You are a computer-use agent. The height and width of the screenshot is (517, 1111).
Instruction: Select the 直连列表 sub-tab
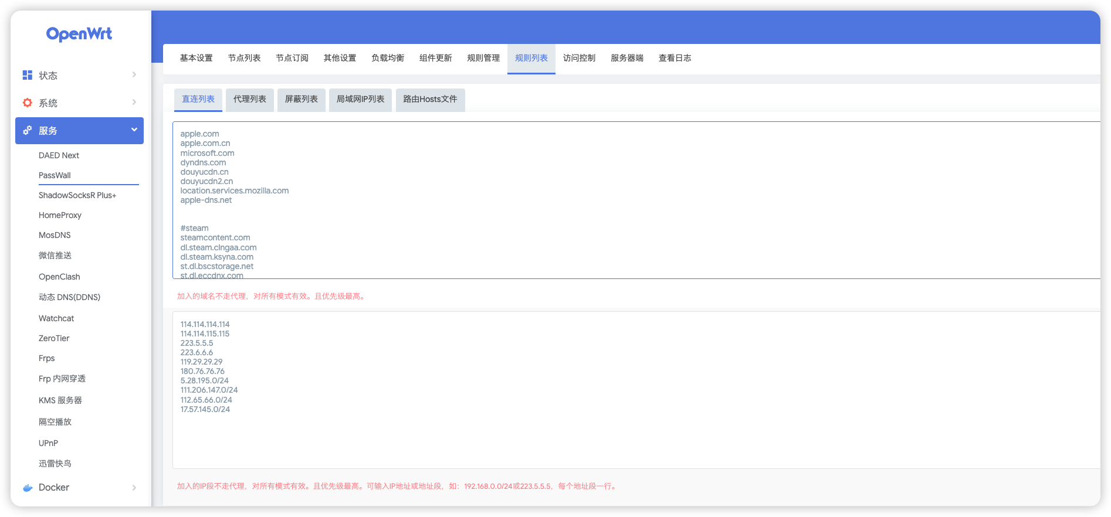coord(198,100)
